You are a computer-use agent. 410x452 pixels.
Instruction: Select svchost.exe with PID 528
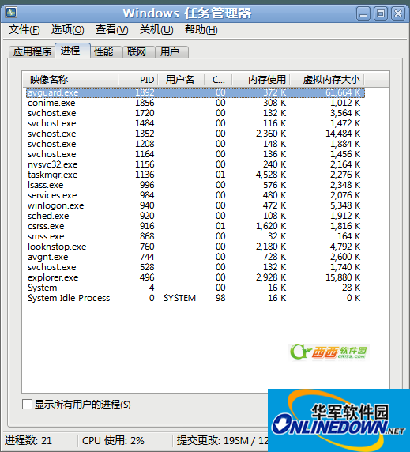[195, 267]
